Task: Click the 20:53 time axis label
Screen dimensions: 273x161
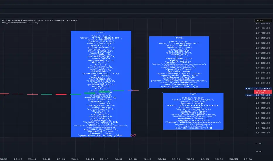Action: [x=204, y=159]
